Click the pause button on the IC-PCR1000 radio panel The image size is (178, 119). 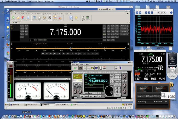pos(99,93)
